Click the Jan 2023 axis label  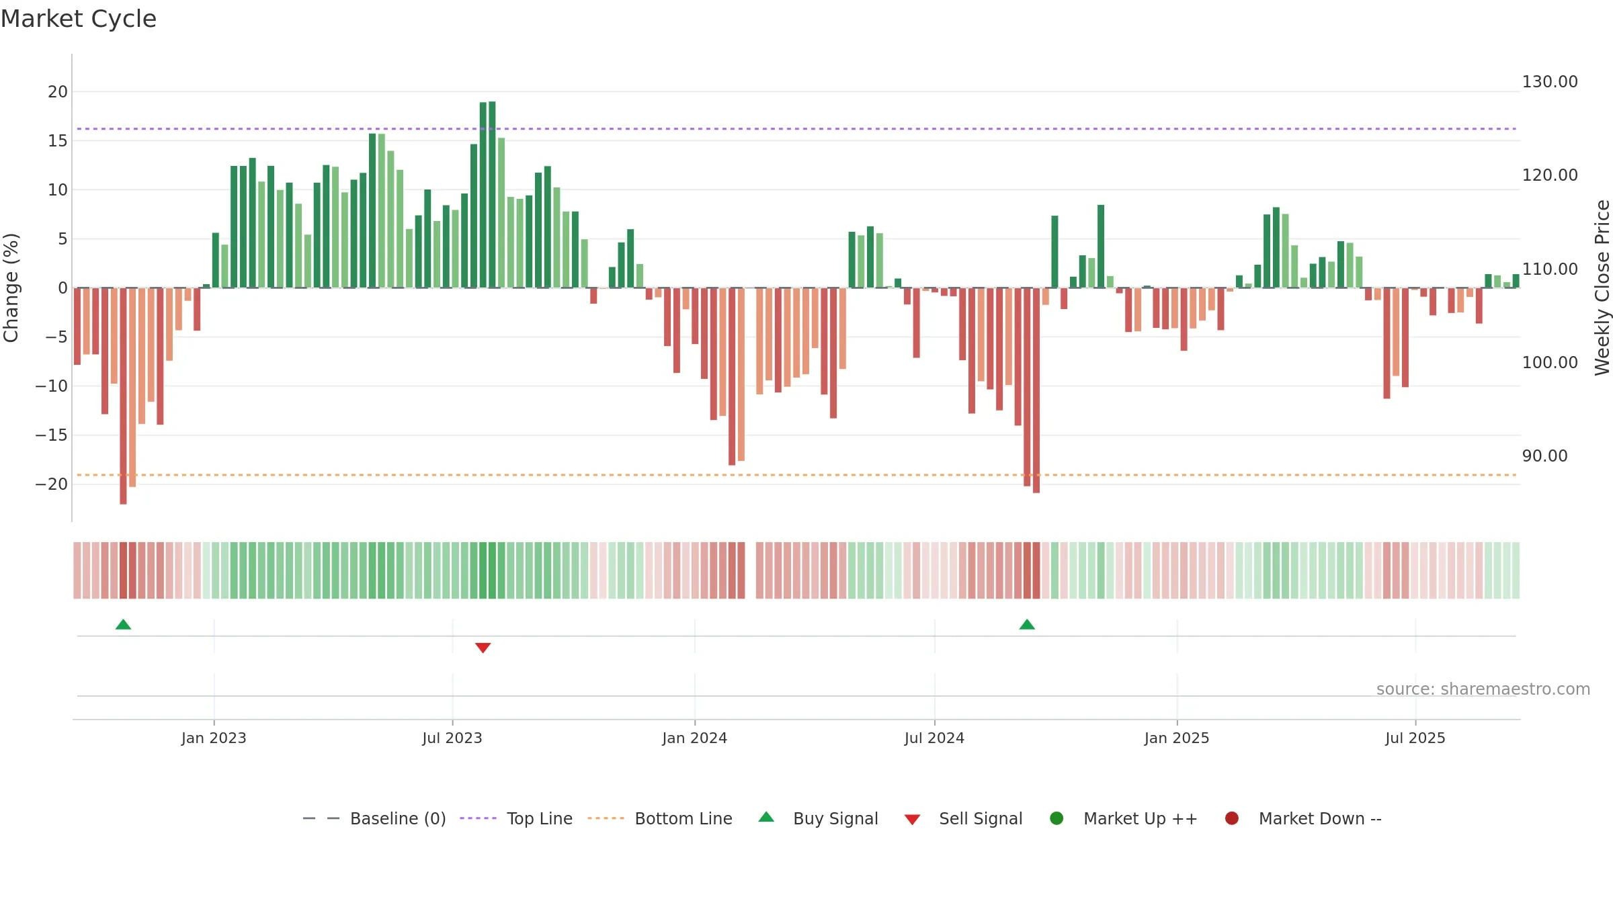[214, 738]
